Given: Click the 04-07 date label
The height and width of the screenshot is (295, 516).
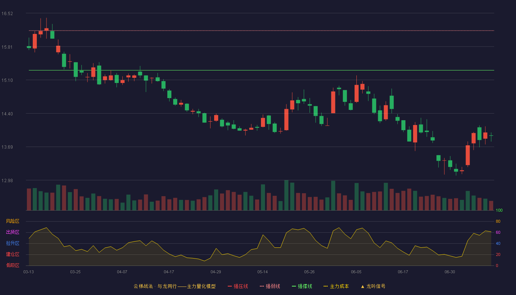Looking at the screenshot, I should click(x=122, y=272).
